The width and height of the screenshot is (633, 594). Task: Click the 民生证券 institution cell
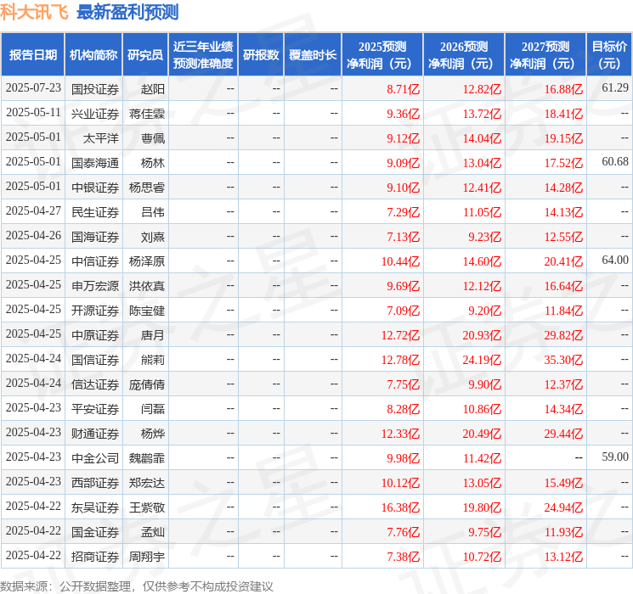[95, 212]
